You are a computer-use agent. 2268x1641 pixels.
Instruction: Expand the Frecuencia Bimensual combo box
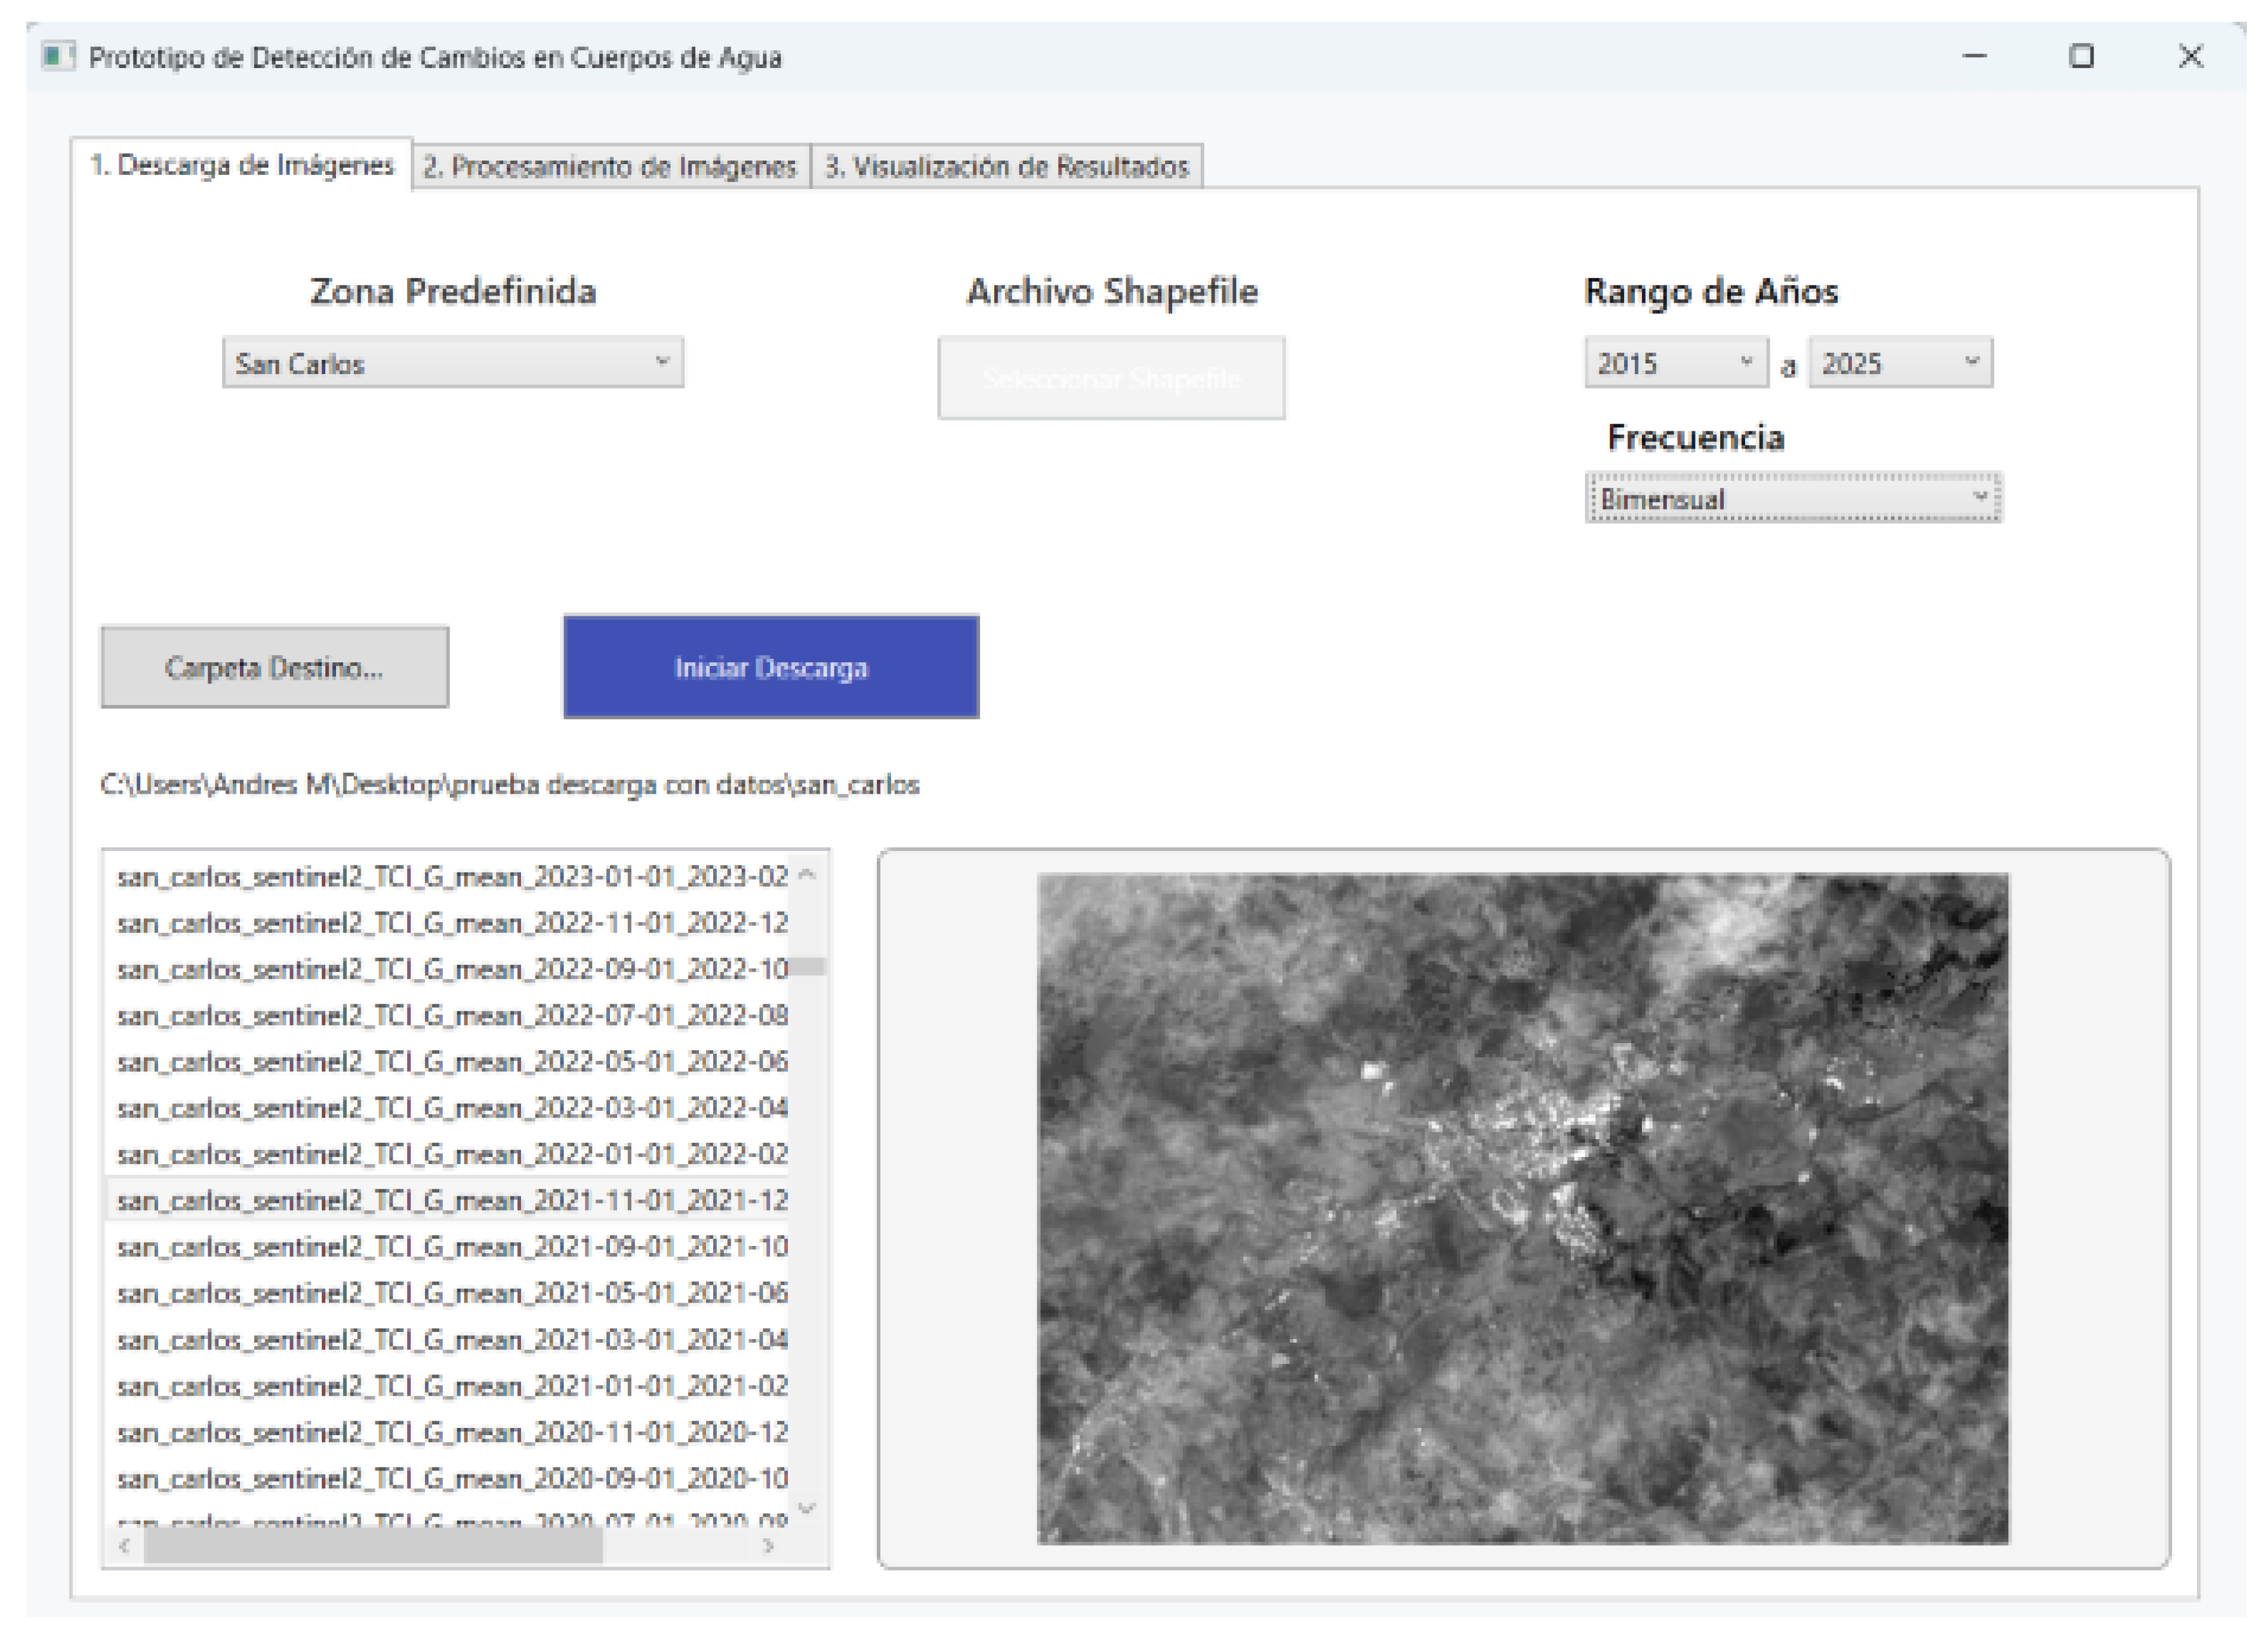click(x=1792, y=498)
